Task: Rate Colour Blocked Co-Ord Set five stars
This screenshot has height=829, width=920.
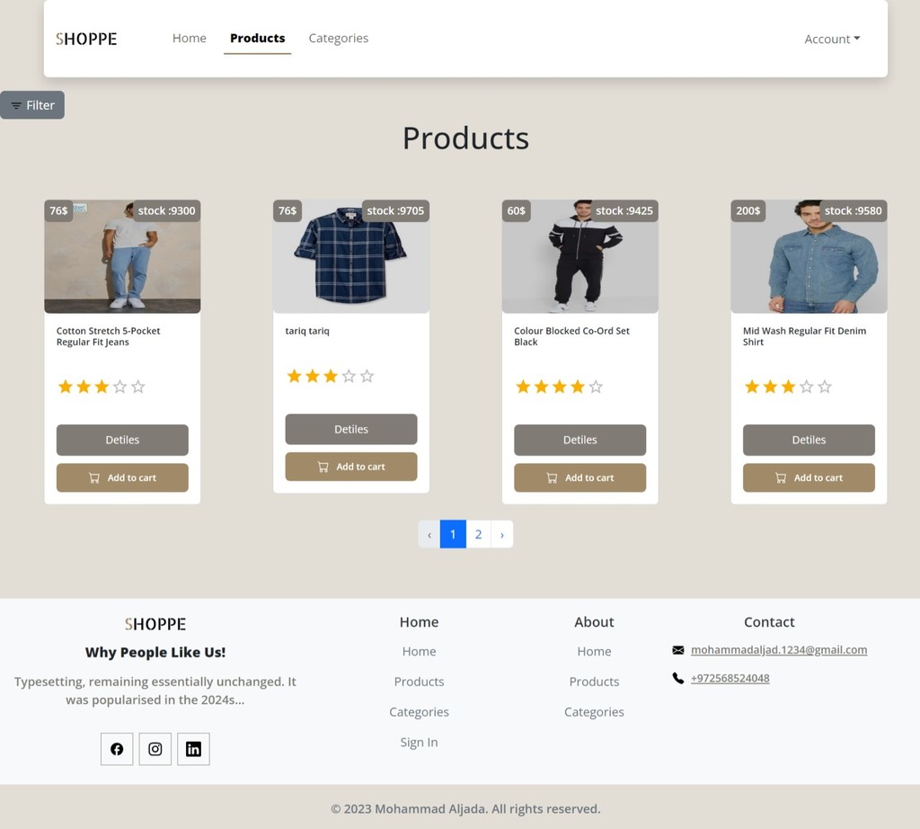Action: pos(596,387)
